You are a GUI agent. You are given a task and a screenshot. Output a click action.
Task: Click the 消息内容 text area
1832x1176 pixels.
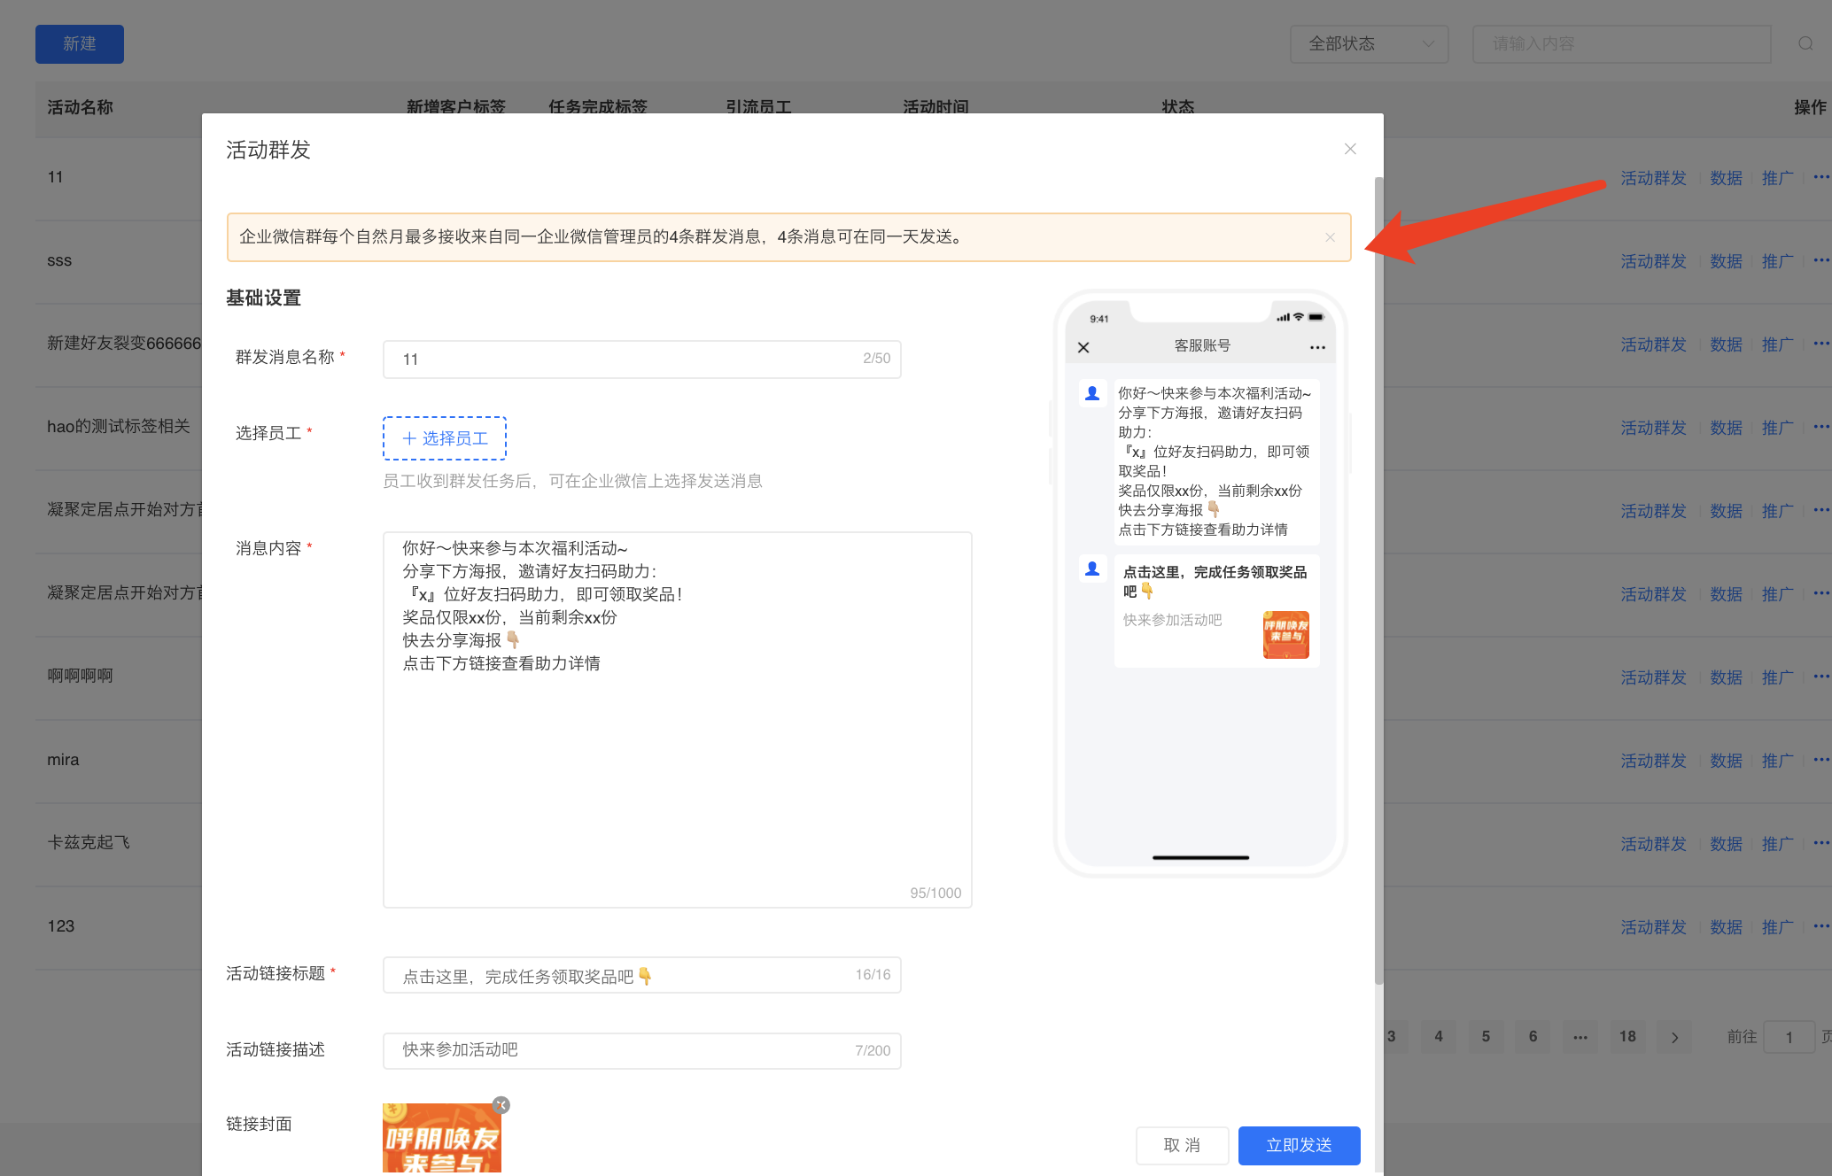678,720
